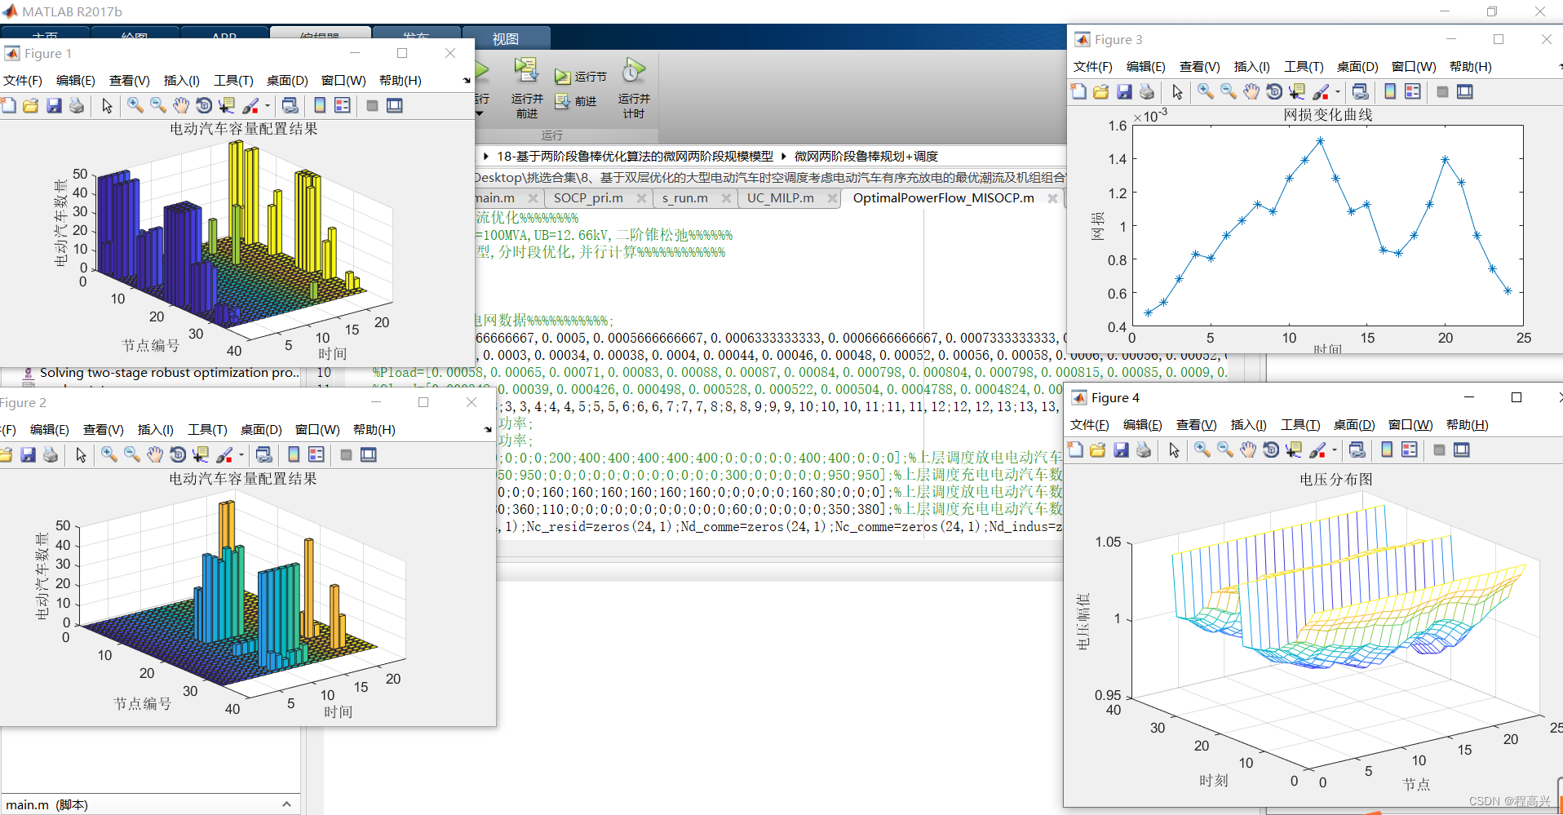The width and height of the screenshot is (1563, 815).
Task: Click Save figure icon in Figure 1
Action: coord(54,105)
